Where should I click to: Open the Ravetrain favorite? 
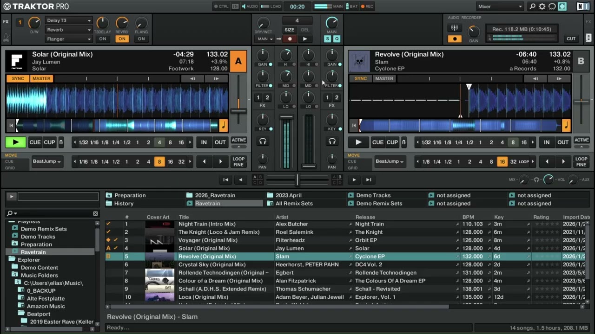coord(207,203)
